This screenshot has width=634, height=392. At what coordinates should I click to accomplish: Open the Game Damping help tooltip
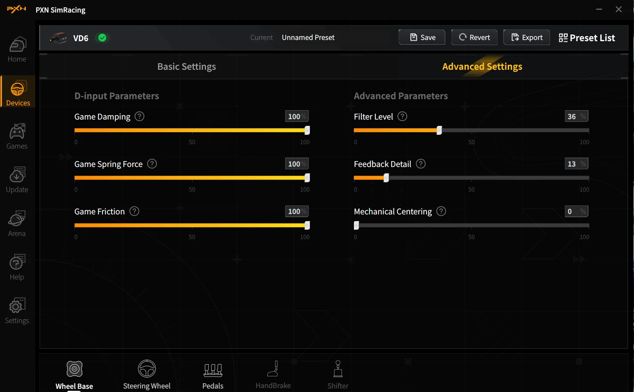(x=139, y=116)
